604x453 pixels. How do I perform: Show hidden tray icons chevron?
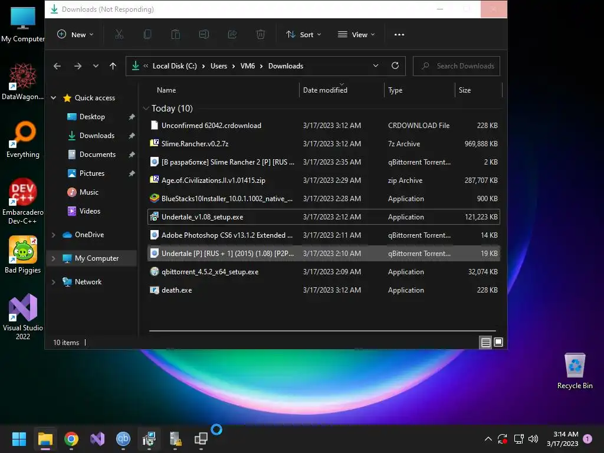(x=488, y=439)
